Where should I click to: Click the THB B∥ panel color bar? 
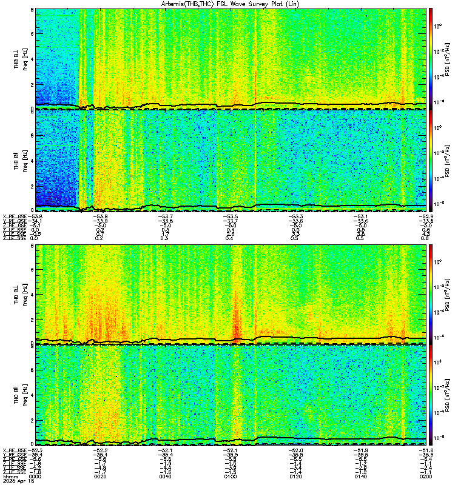pos(431,161)
